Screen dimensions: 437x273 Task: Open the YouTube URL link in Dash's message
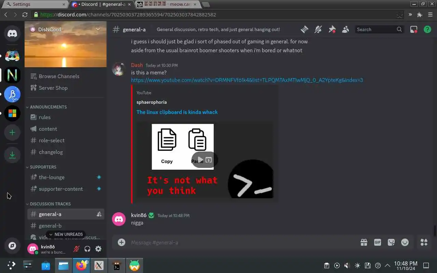click(x=247, y=80)
